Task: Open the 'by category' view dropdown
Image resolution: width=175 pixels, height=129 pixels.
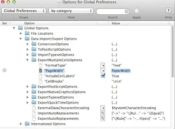Action: [71, 11]
